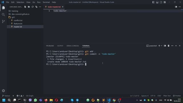Image resolution: width=183 pixels, height=103 pixels.
Task: Open Opera browser from taskbar
Action: [57, 100]
